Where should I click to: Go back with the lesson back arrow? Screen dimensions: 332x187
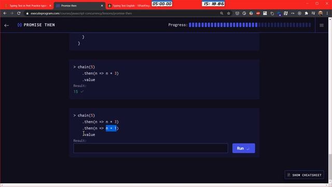click(x=7, y=25)
